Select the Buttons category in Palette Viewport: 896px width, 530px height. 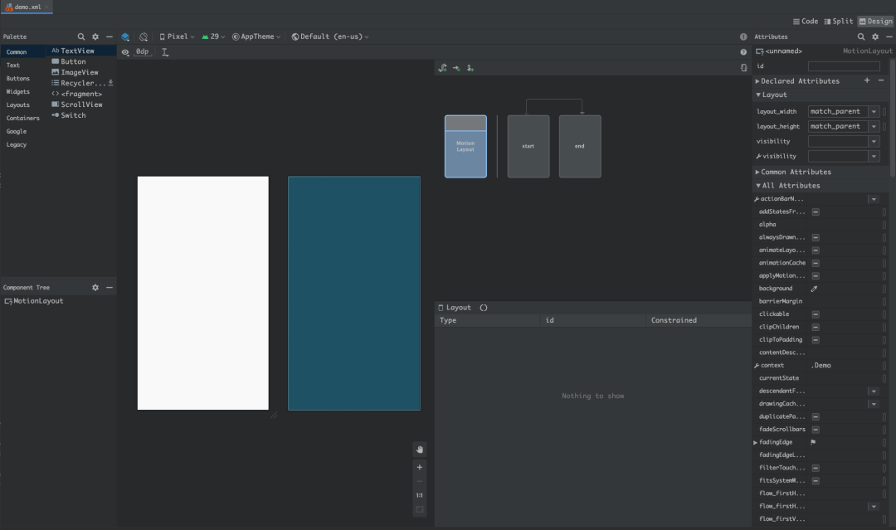point(18,79)
